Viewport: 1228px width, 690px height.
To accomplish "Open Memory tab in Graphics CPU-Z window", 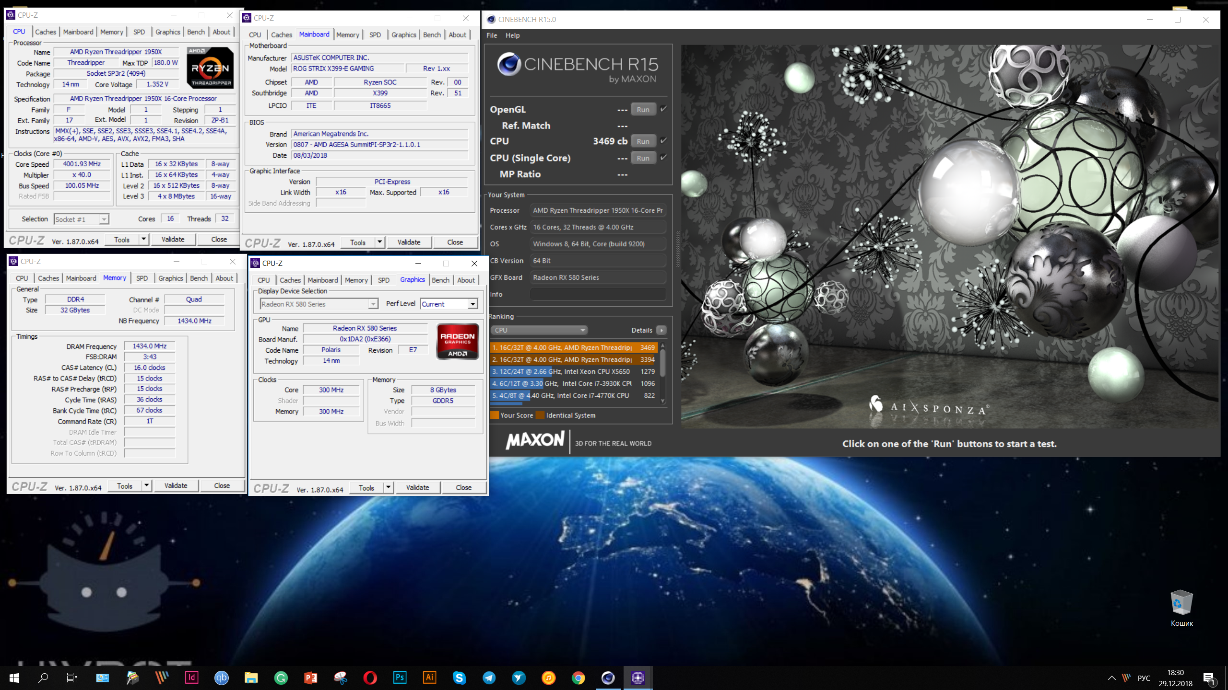I will pos(356,280).
